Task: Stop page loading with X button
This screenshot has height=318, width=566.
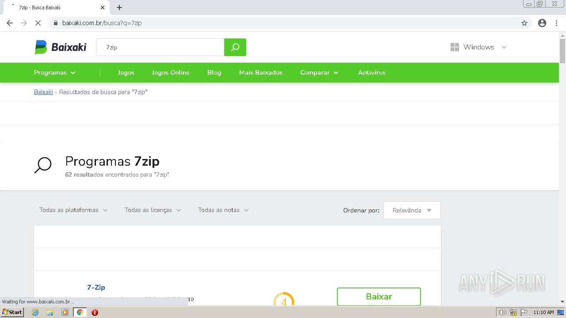Action: pos(38,23)
